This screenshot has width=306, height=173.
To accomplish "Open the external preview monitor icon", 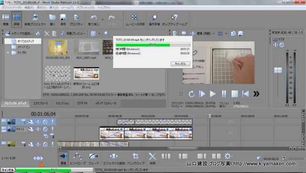I will 184,33.
